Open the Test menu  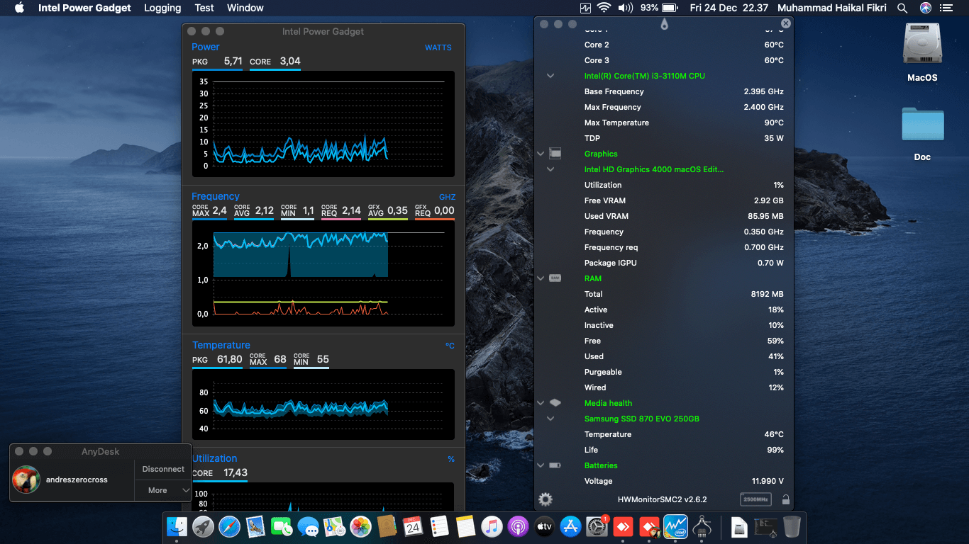(x=204, y=8)
